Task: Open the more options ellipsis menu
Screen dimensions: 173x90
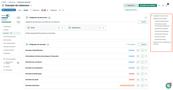Action: tap(170, 5)
